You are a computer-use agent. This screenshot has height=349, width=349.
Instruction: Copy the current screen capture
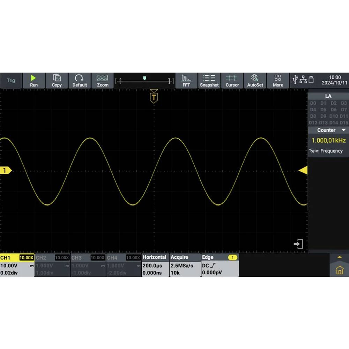pos(57,81)
